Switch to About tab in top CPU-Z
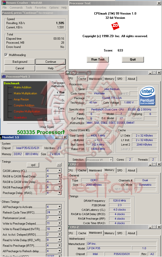162x257 pixels. 131,79
